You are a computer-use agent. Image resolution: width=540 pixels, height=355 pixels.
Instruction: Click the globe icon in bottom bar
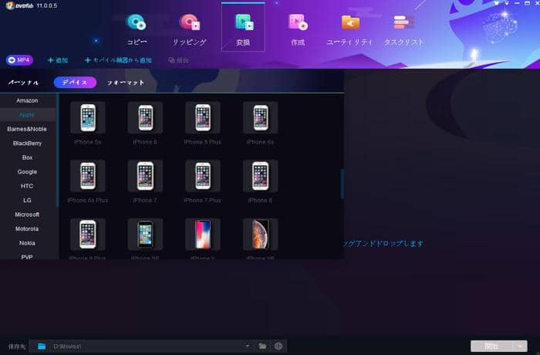point(278,346)
